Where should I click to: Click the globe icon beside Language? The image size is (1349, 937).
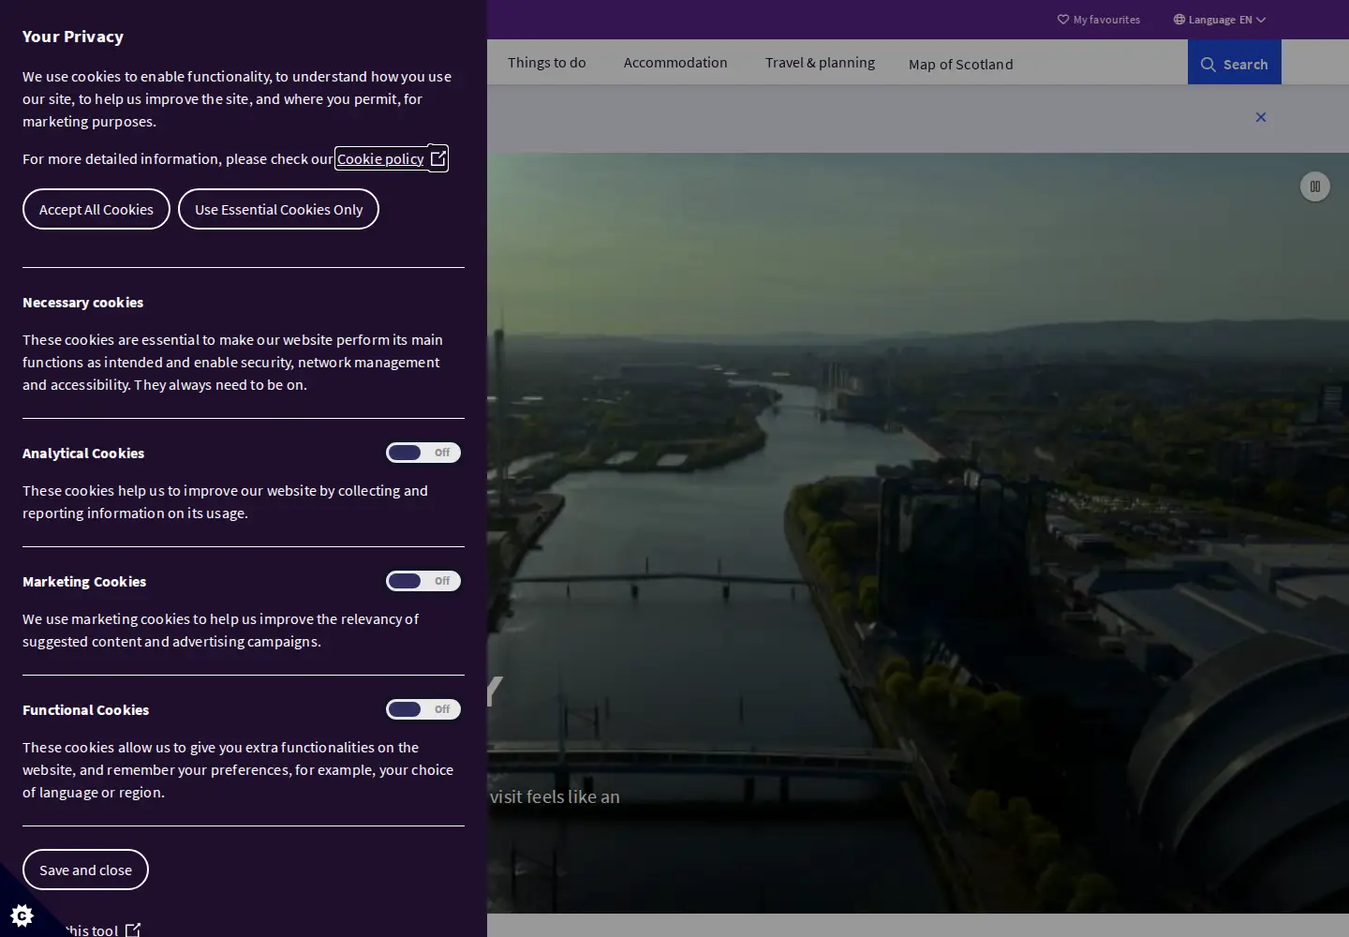pyautogui.click(x=1179, y=20)
